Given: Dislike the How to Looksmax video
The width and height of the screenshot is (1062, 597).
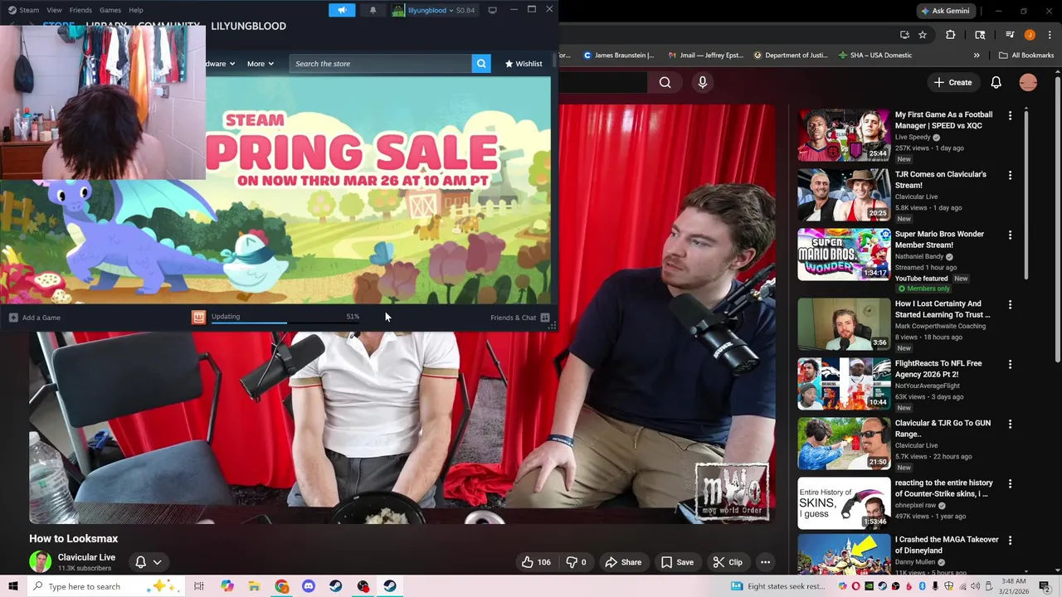Looking at the screenshot, I should (x=577, y=562).
